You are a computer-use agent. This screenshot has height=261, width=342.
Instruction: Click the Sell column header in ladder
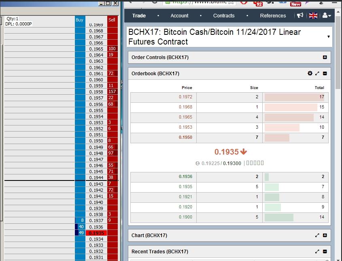click(112, 20)
